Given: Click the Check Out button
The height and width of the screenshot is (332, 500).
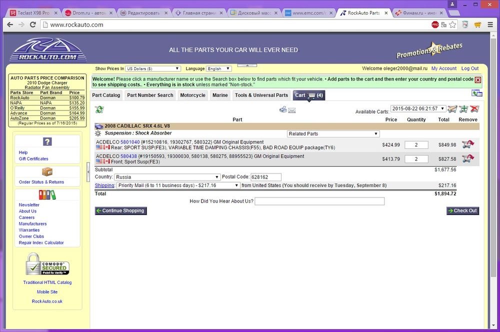Looking at the screenshot, I should point(462,210).
